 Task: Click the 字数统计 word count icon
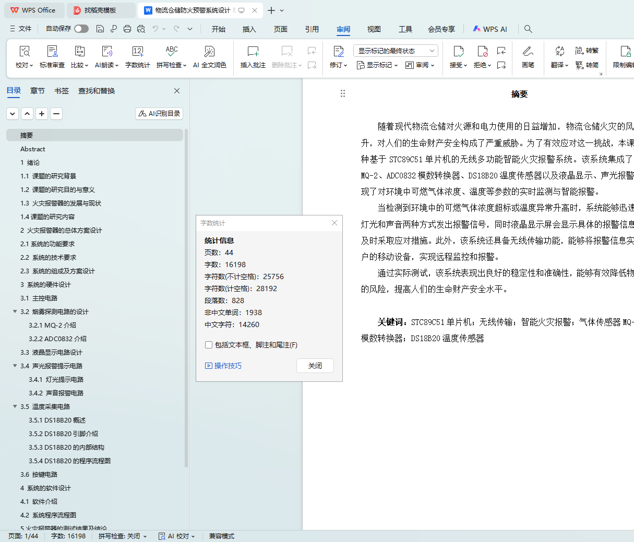click(x=138, y=52)
